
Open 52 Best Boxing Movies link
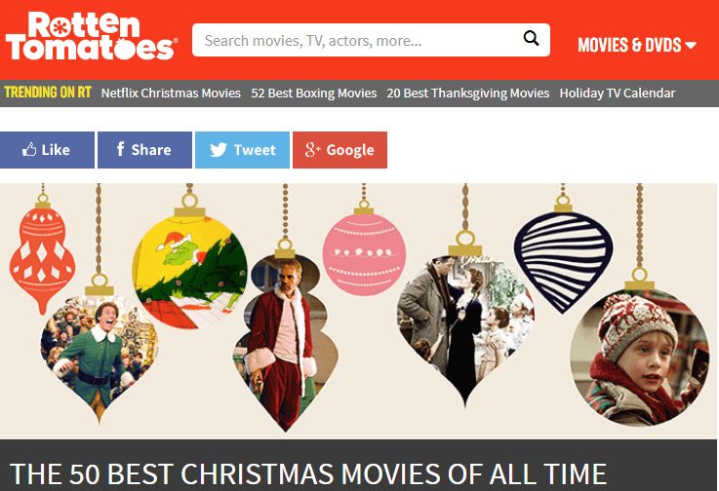coord(313,93)
